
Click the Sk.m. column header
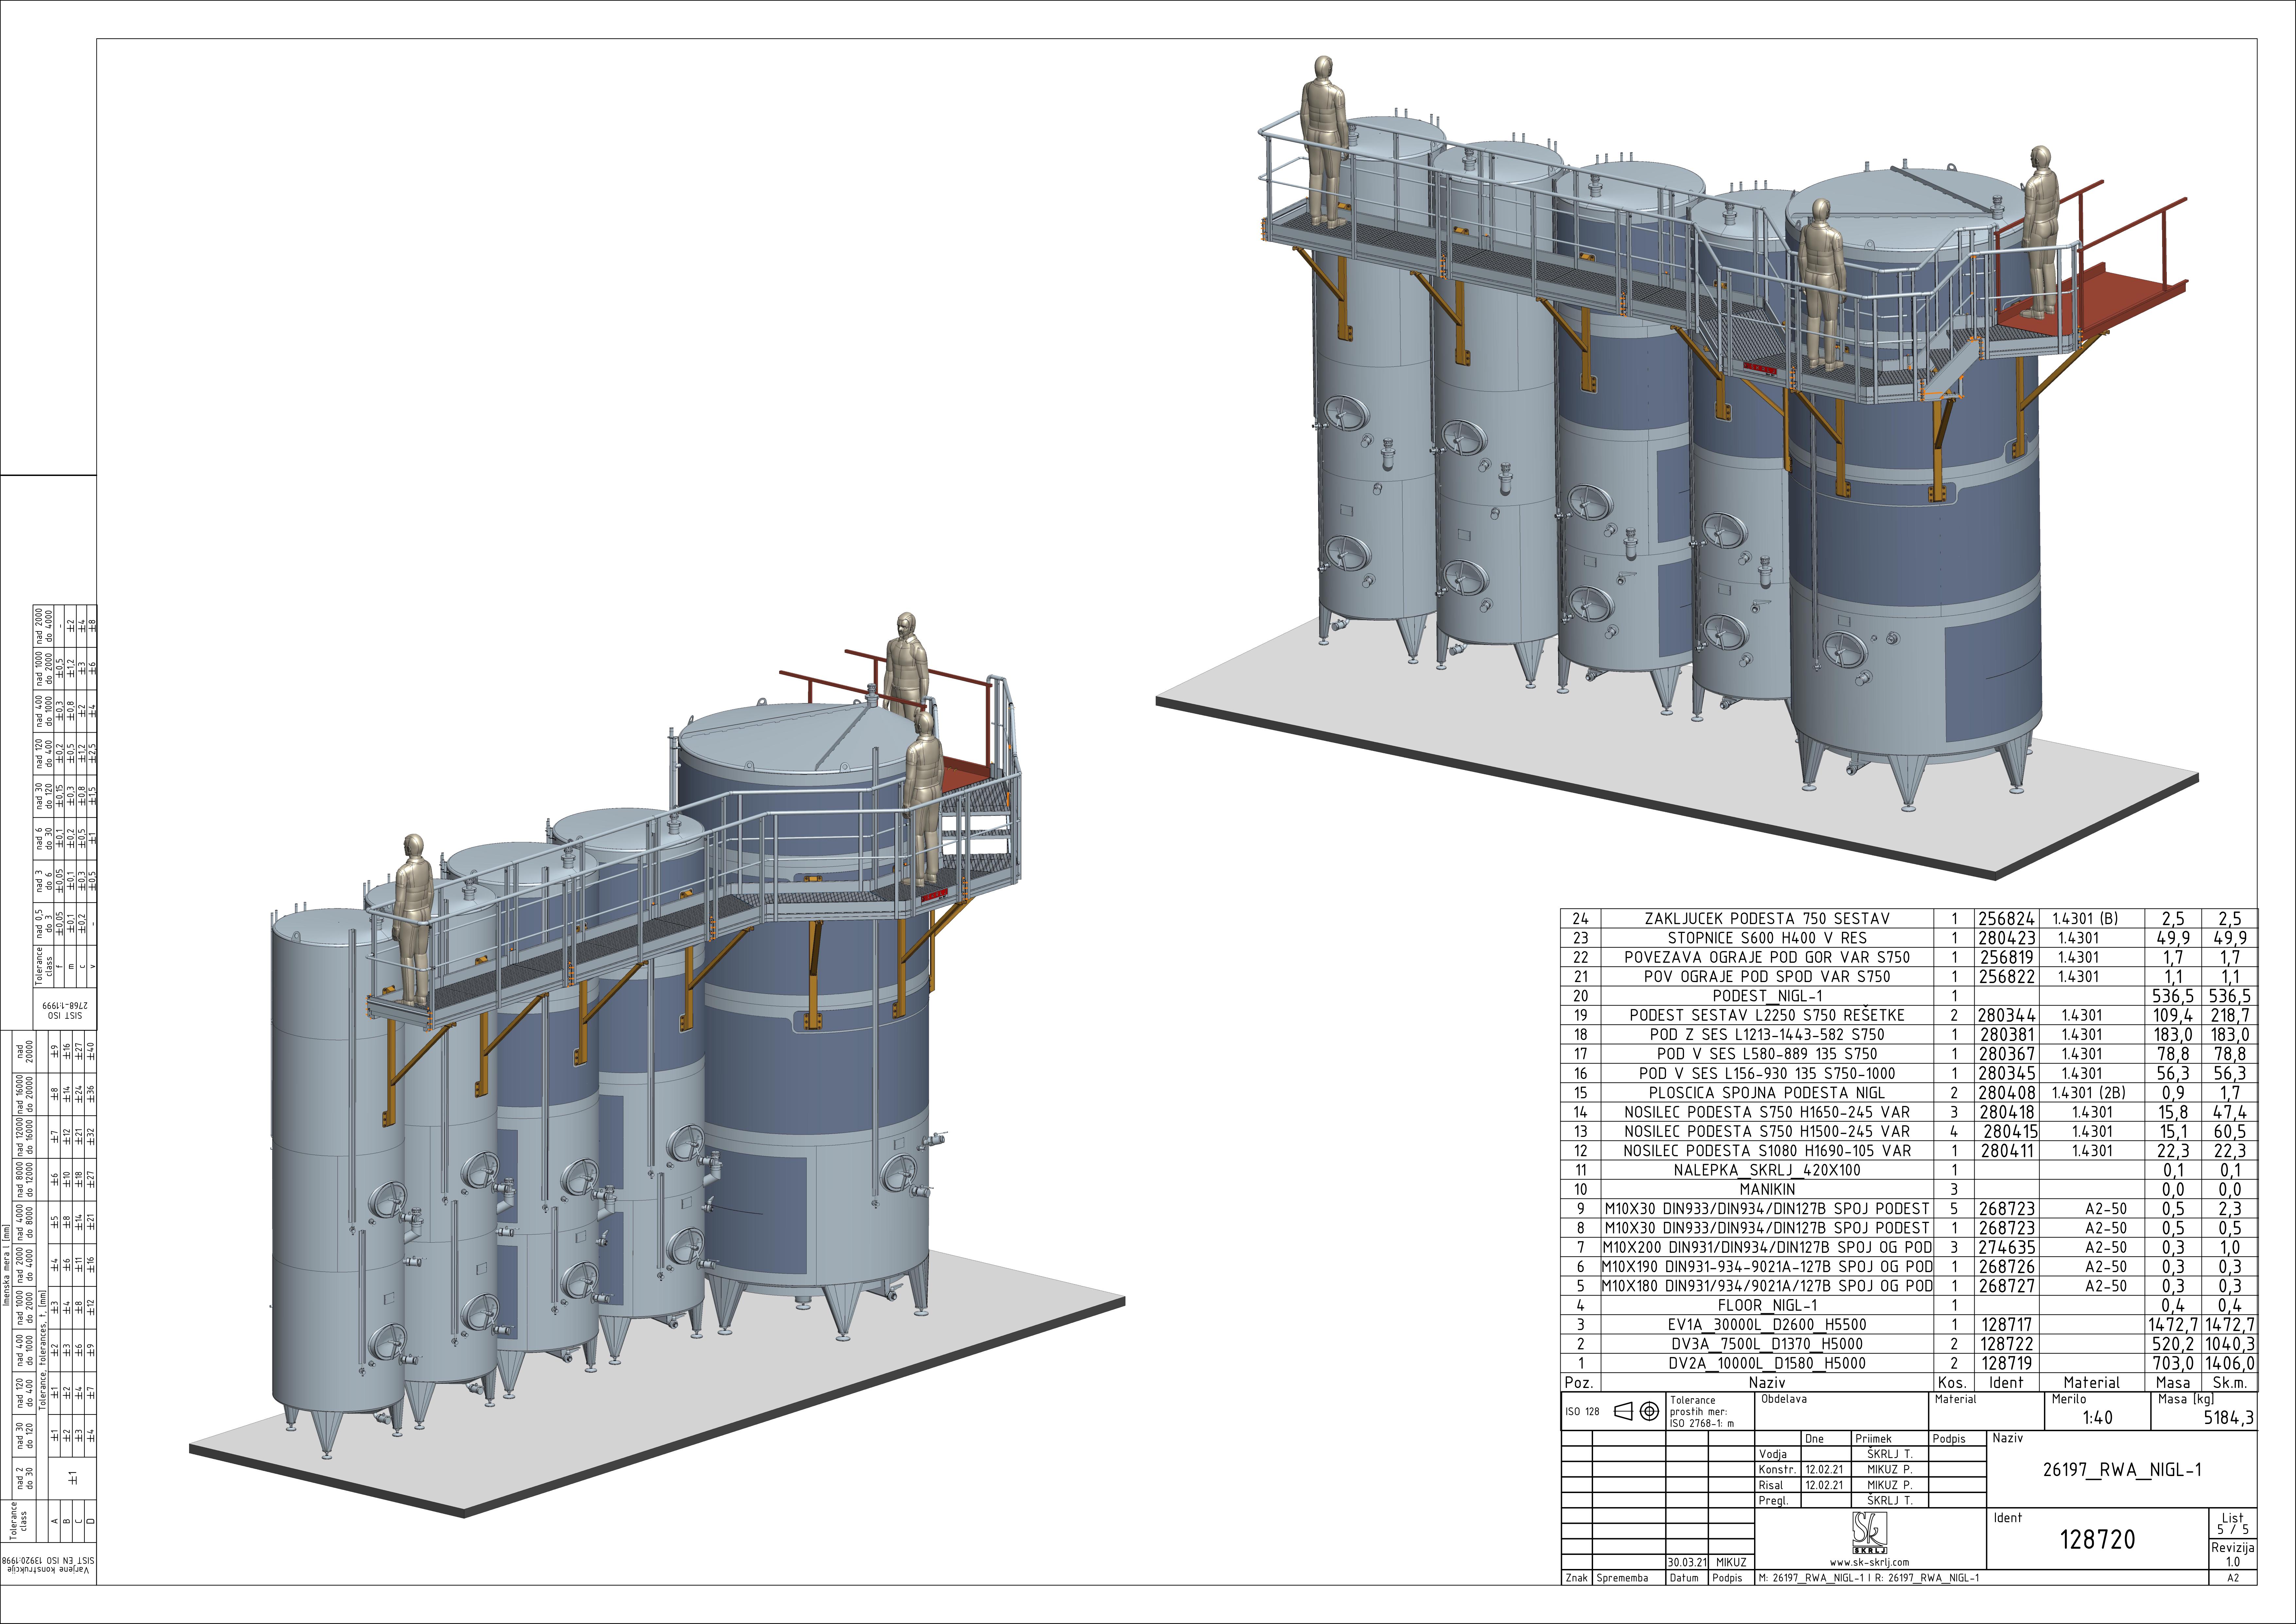click(x=2230, y=1383)
